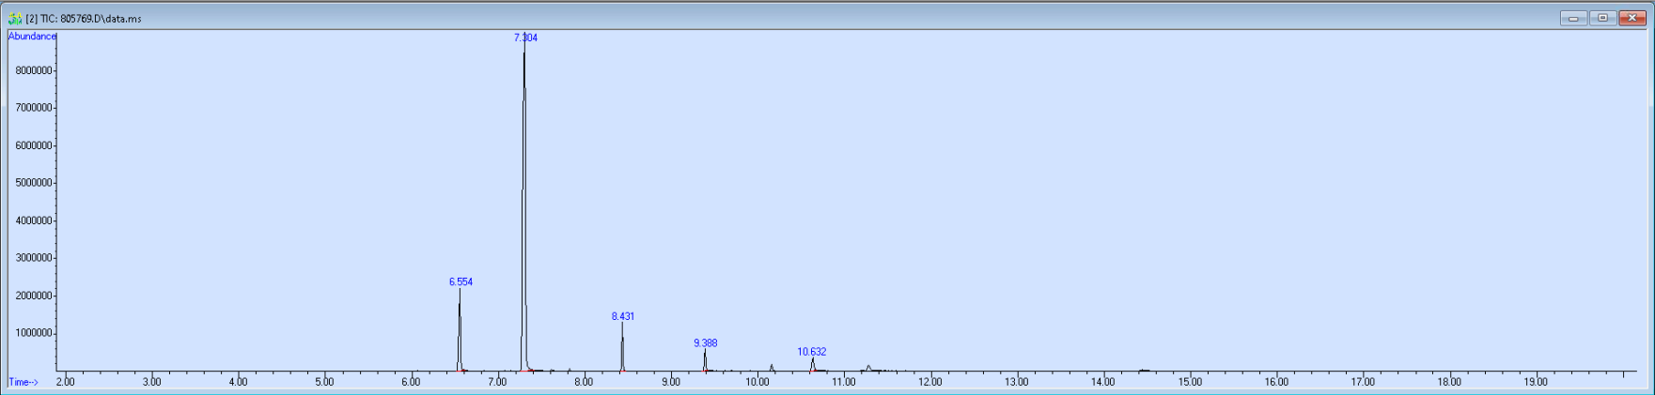Select the peak labeled 8.431

coord(623,316)
